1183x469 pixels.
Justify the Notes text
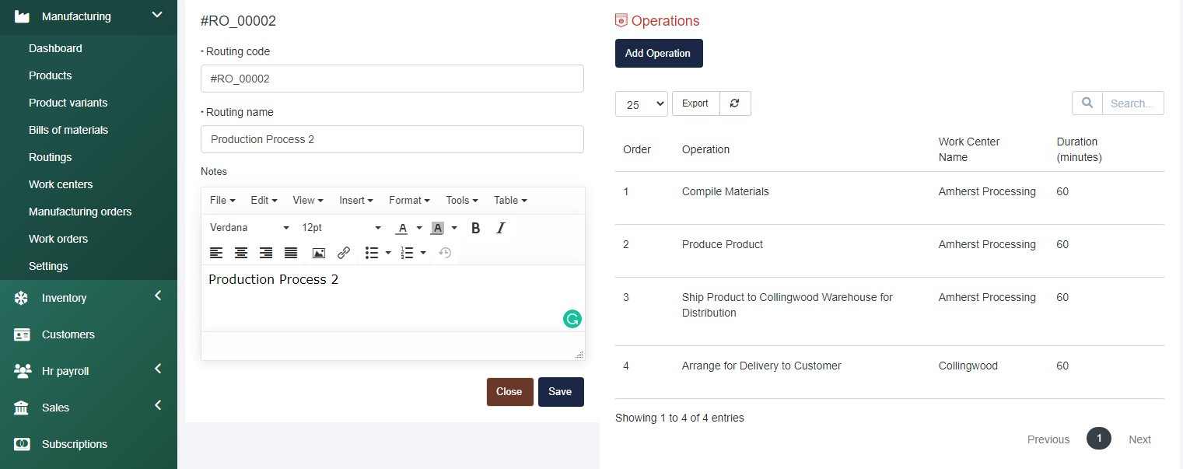(291, 253)
